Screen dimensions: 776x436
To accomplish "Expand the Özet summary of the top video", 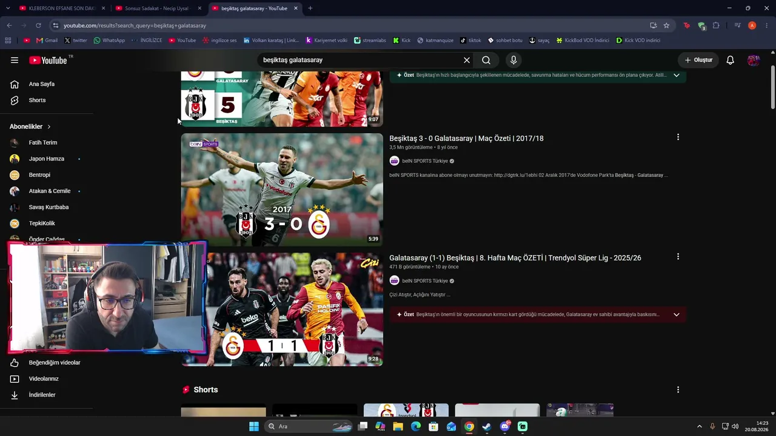I will point(677,75).
